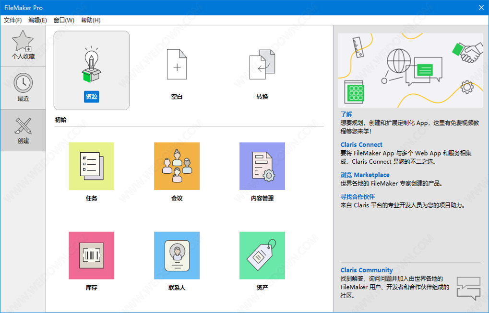The width and height of the screenshot is (489, 313).
Task: Click the 寻找合作伙伴 link
Action: tap(358, 197)
